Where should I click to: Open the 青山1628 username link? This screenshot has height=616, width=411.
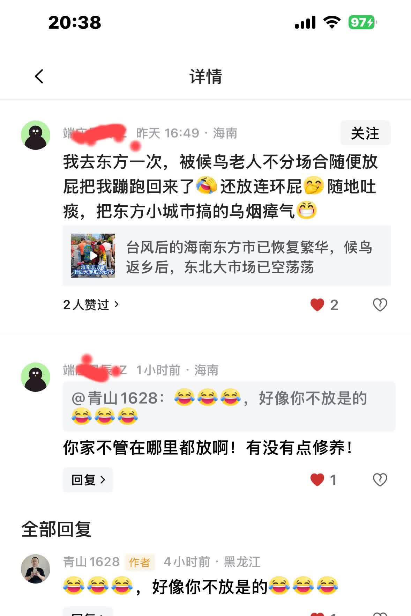(x=91, y=562)
